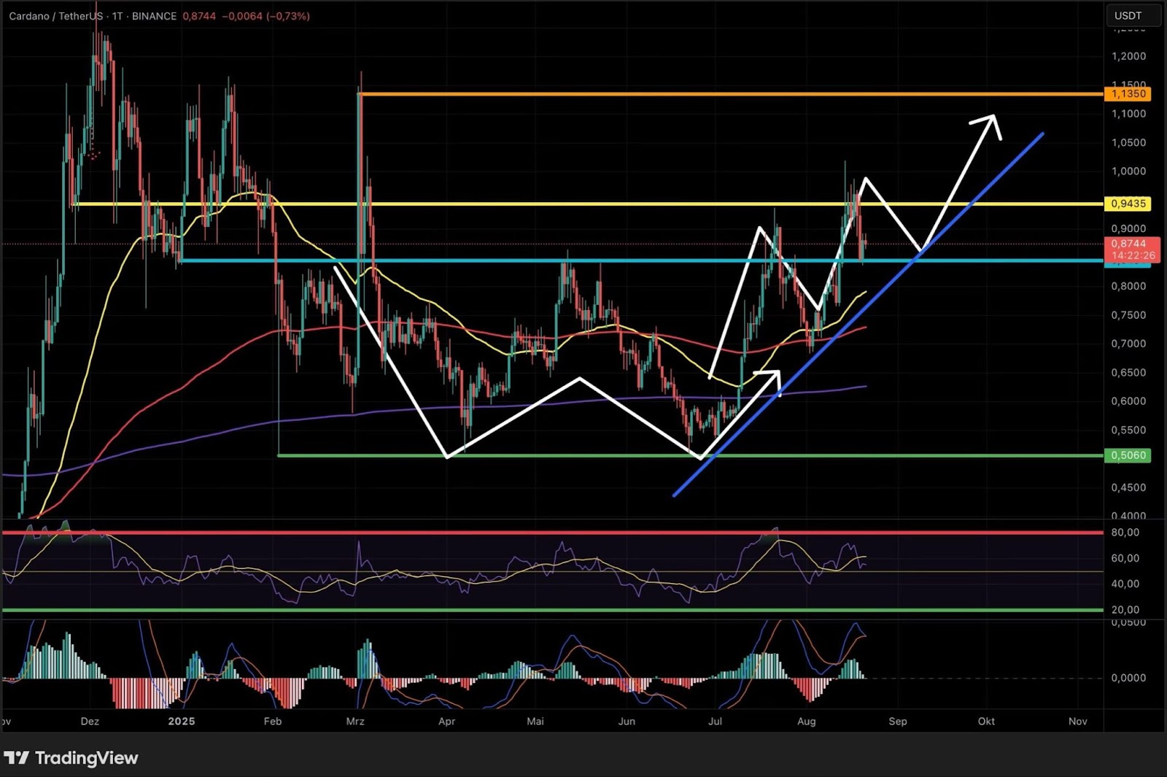
Task: Click the 14:22:26 bar countdown timer
Action: coord(1133,255)
